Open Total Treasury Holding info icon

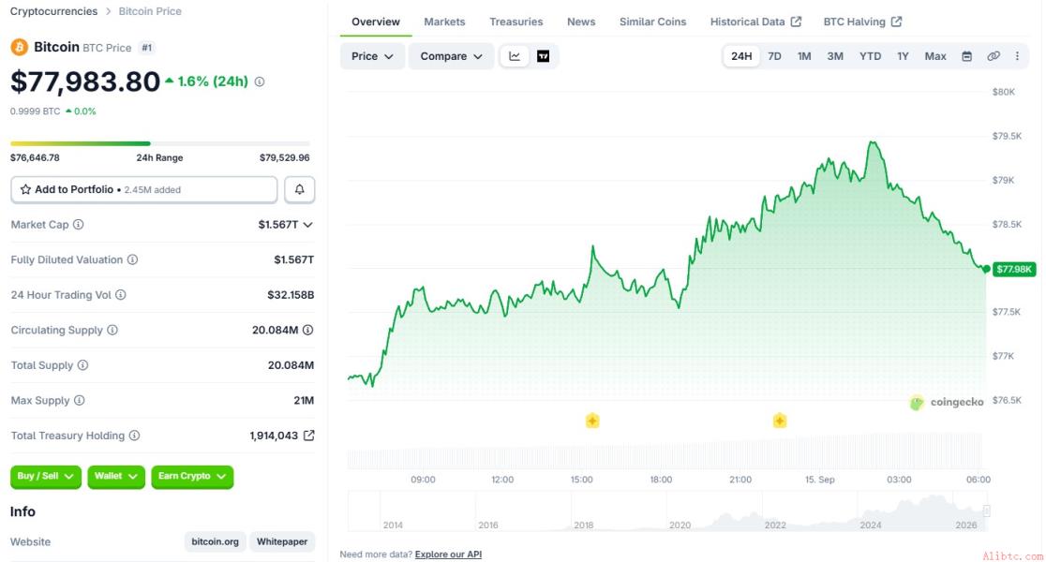[135, 436]
